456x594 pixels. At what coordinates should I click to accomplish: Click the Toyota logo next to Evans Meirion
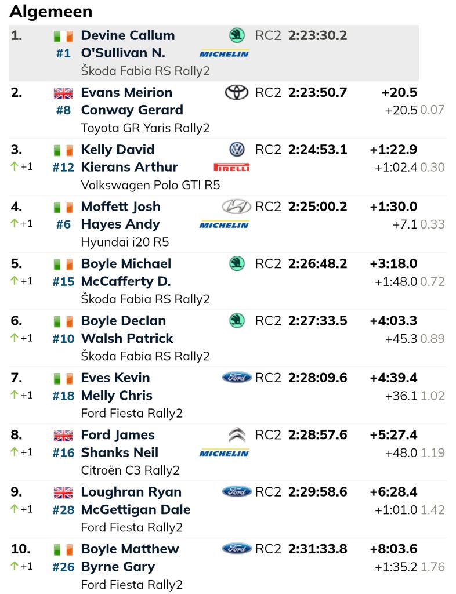tap(237, 92)
